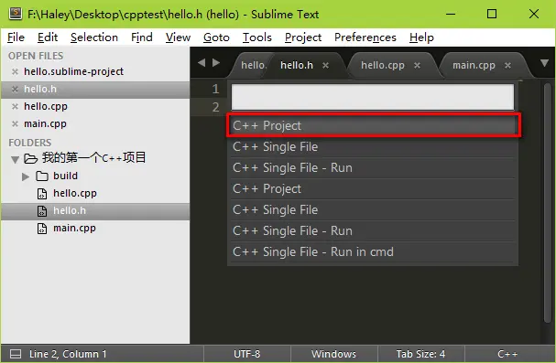Close main.cpp in Open Files list

(x=15, y=123)
